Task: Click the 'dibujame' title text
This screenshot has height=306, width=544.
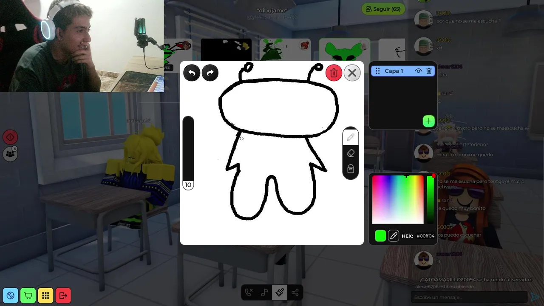Action: click(x=272, y=10)
